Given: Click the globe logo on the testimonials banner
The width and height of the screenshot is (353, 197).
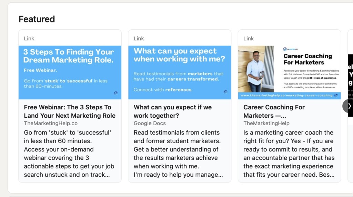Looking at the screenshot, I should (225, 92).
